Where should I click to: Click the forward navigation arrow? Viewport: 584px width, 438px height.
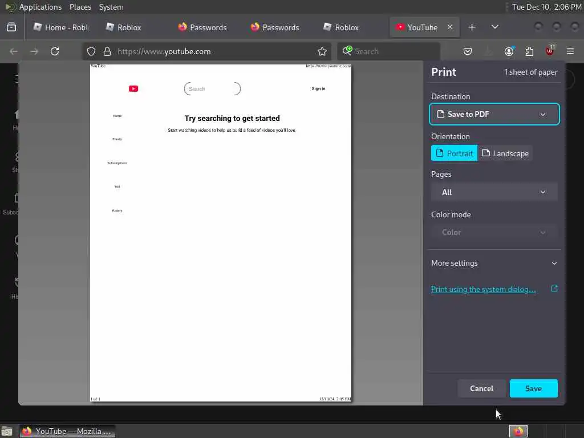(34, 51)
